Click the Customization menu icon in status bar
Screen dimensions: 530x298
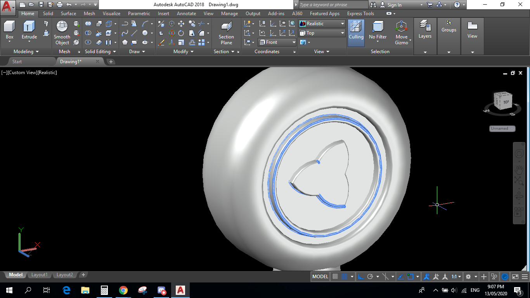point(525,277)
